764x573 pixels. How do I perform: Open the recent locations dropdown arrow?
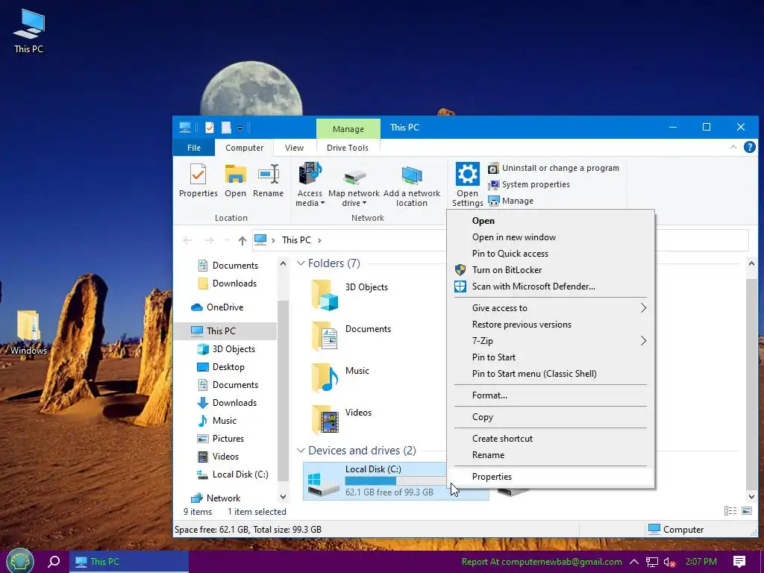click(x=227, y=240)
